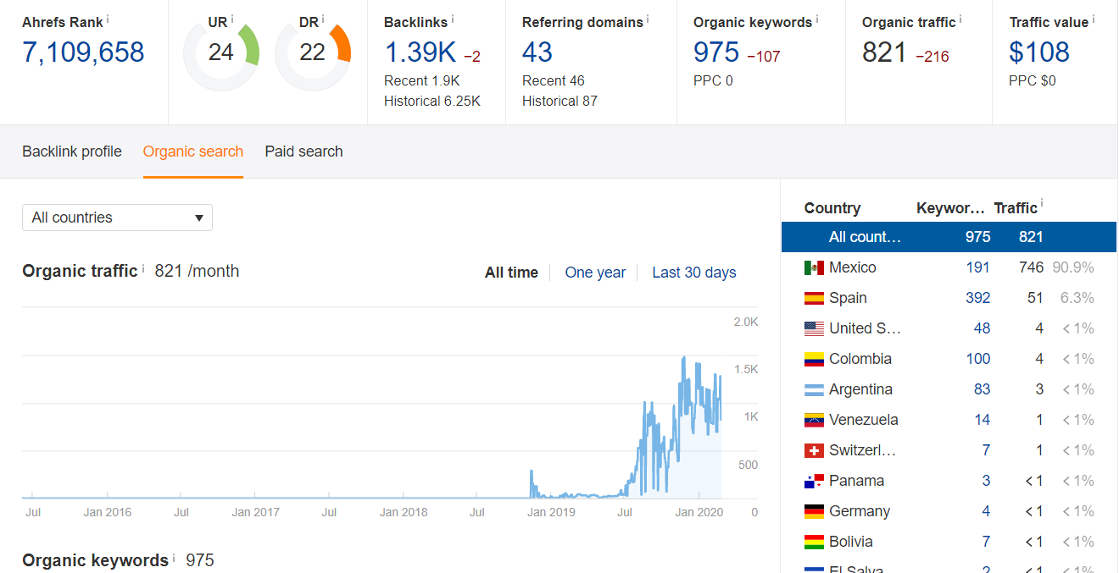Open the All countries dropdown
This screenshot has width=1119, height=573.
point(117,218)
